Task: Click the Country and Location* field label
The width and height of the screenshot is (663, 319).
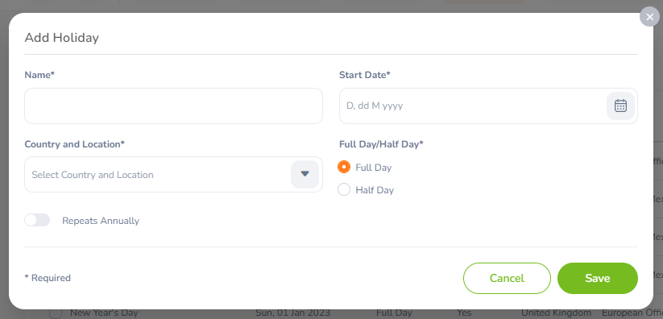Action: point(74,144)
